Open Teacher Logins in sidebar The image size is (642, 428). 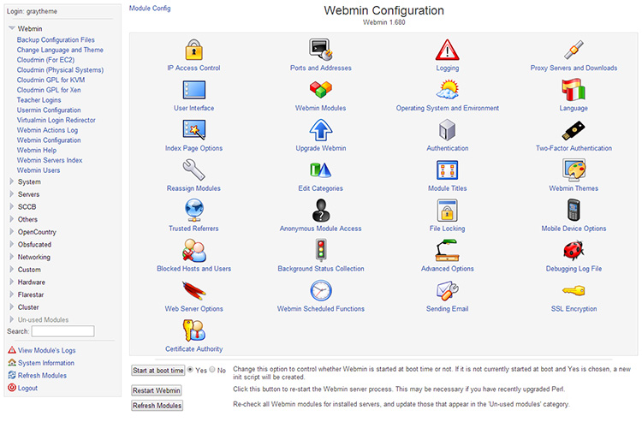coord(39,100)
